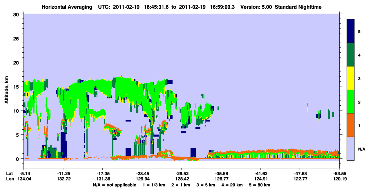The height and width of the screenshot is (193, 377).
Task: Click latitude value -53.55
Action: point(339,174)
